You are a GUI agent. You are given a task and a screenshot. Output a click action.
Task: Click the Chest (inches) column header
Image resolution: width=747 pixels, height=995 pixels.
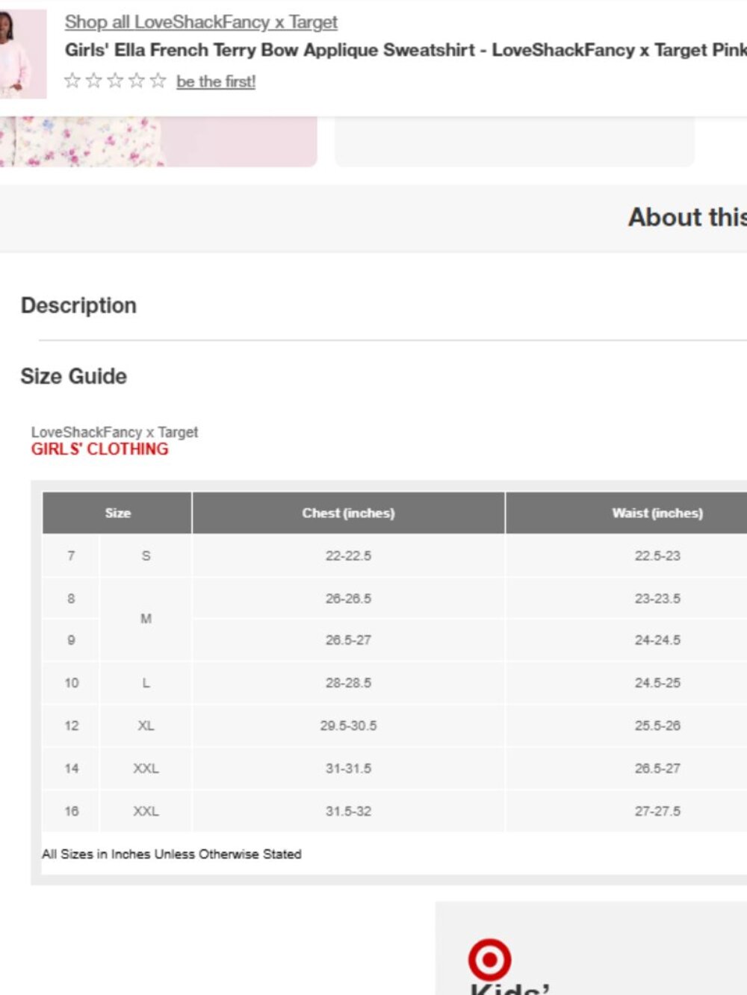(x=348, y=513)
